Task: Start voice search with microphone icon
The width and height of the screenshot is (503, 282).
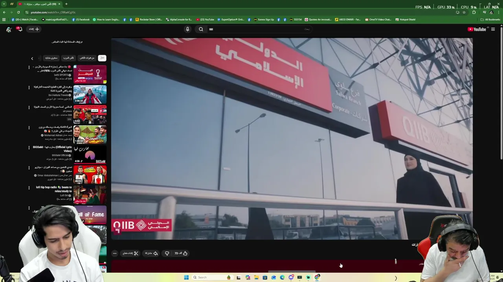Action: (x=187, y=29)
